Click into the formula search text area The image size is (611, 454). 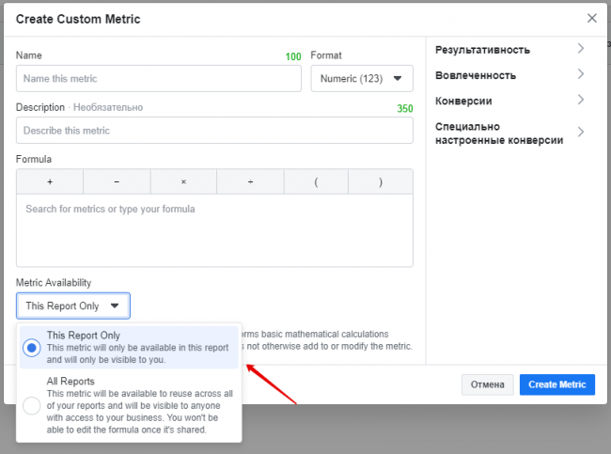[214, 230]
